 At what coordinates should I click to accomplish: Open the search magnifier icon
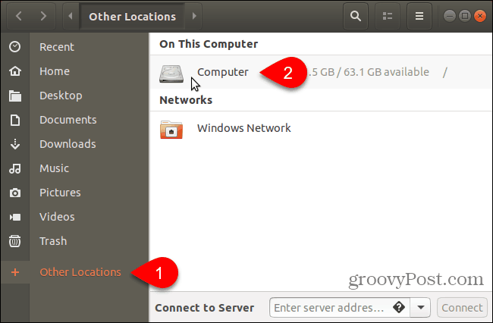point(356,16)
